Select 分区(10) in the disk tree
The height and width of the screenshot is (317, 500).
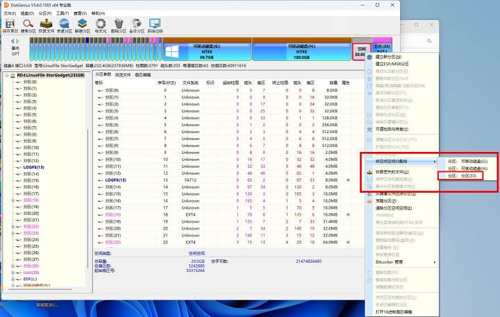point(31,148)
